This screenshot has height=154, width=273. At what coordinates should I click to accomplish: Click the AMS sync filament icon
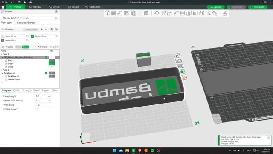[52, 30]
